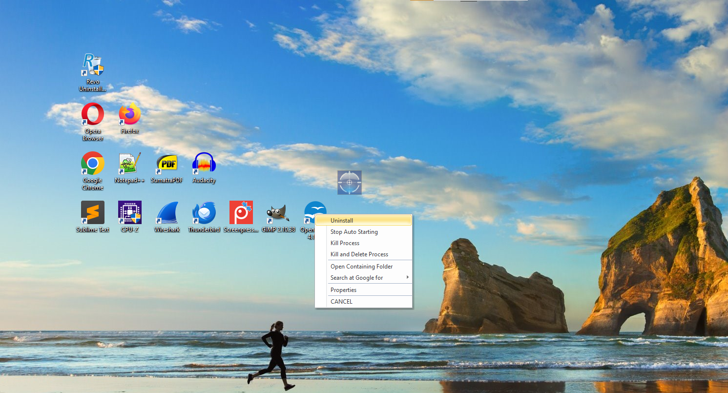Expand the Search at Google for submenu
728x393 pixels.
364,278
